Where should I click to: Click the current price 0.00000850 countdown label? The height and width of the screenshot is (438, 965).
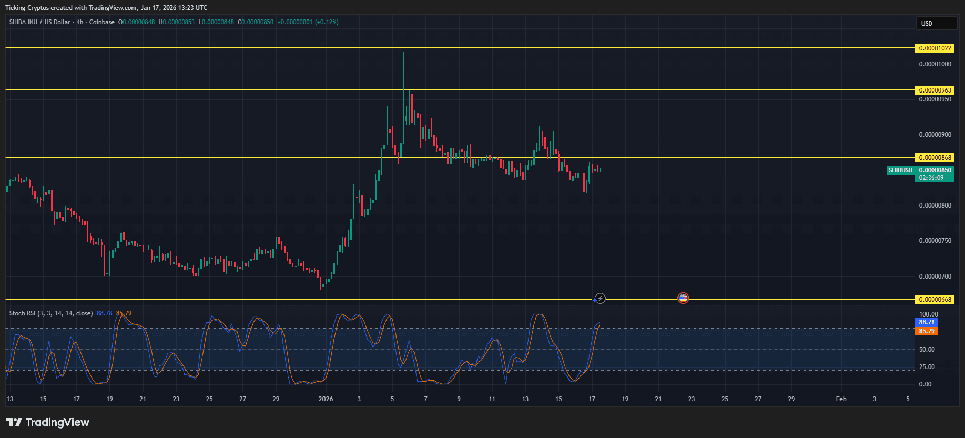coord(935,174)
